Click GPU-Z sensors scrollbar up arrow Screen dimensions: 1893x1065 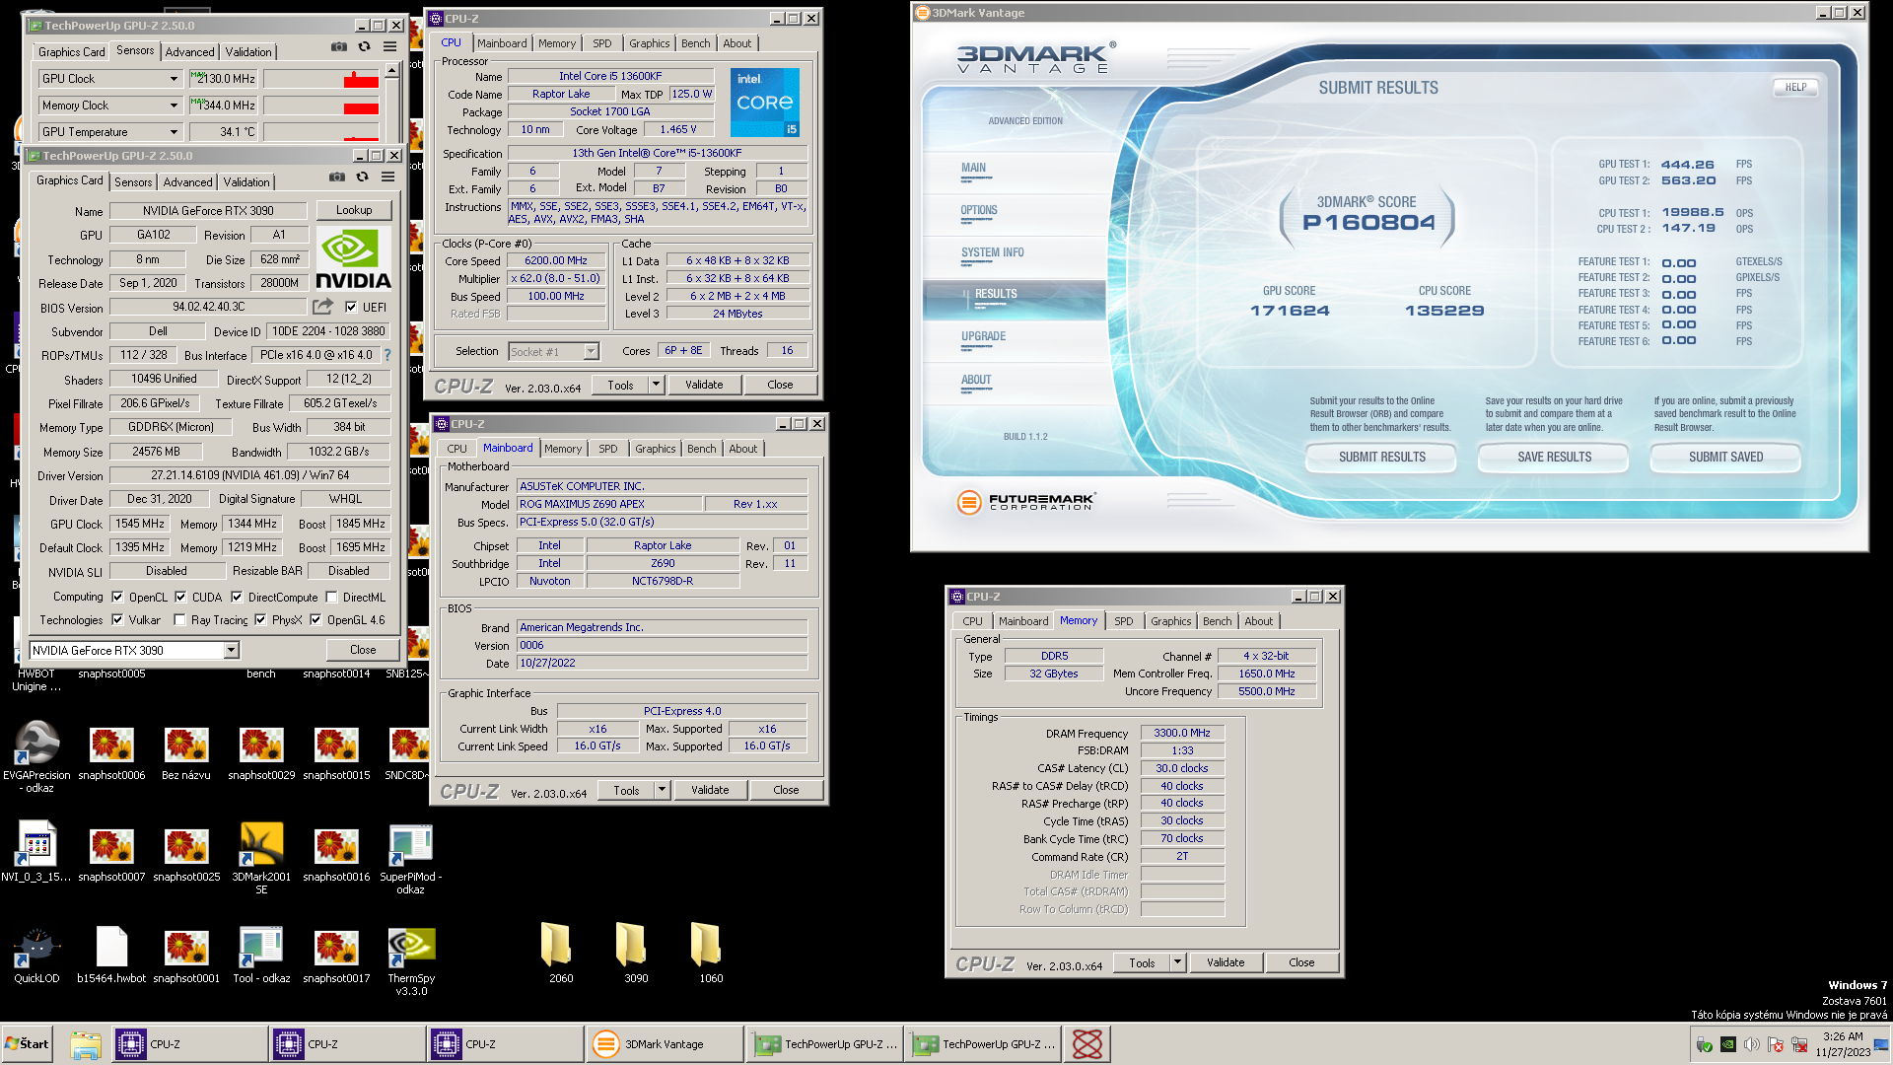pyautogui.click(x=391, y=71)
